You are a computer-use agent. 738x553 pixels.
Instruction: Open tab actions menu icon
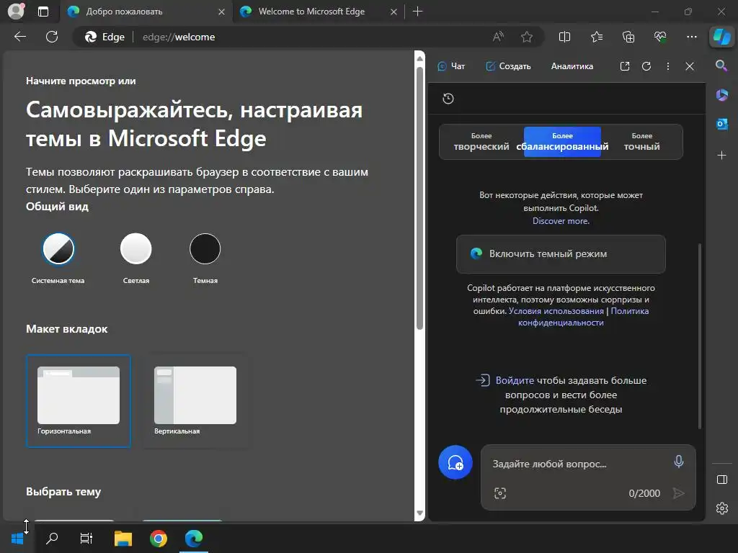point(43,12)
